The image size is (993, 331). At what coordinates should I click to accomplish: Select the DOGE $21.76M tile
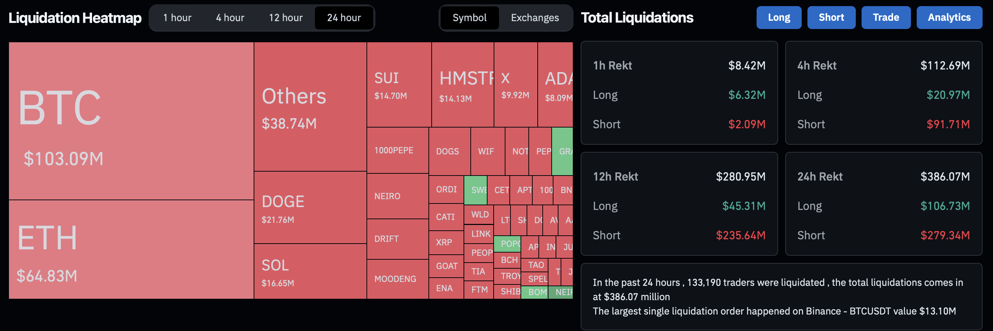click(310, 208)
